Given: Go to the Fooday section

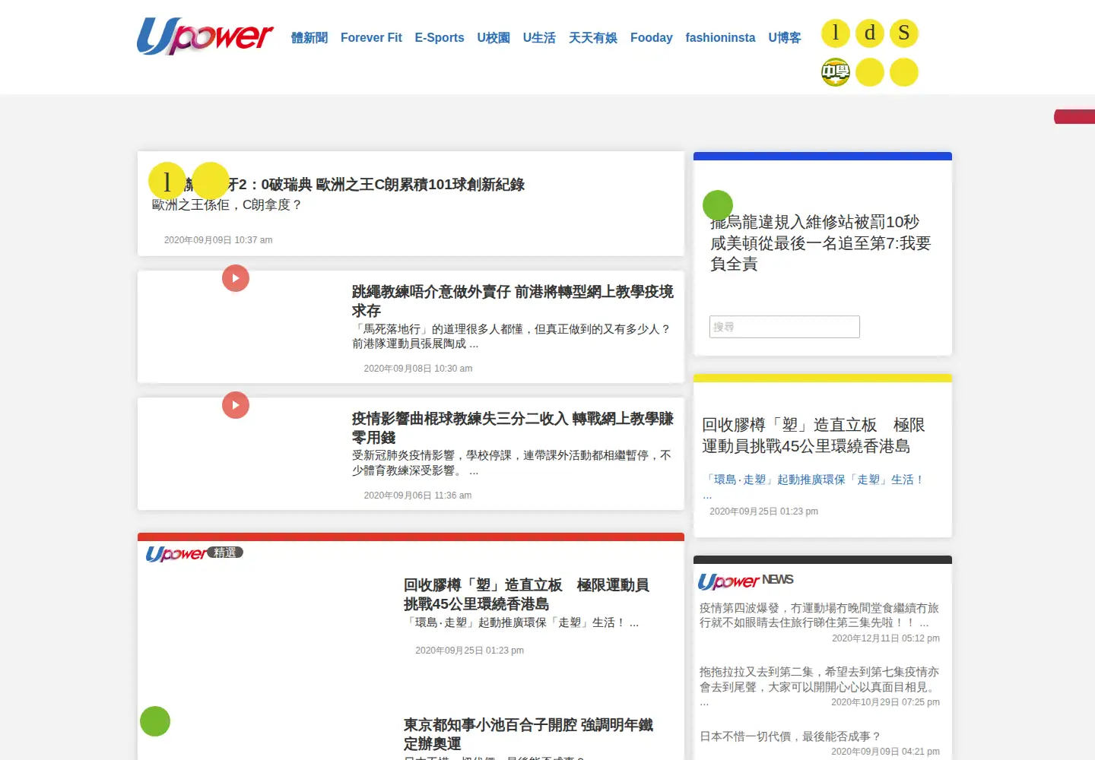Looking at the screenshot, I should pos(652,37).
